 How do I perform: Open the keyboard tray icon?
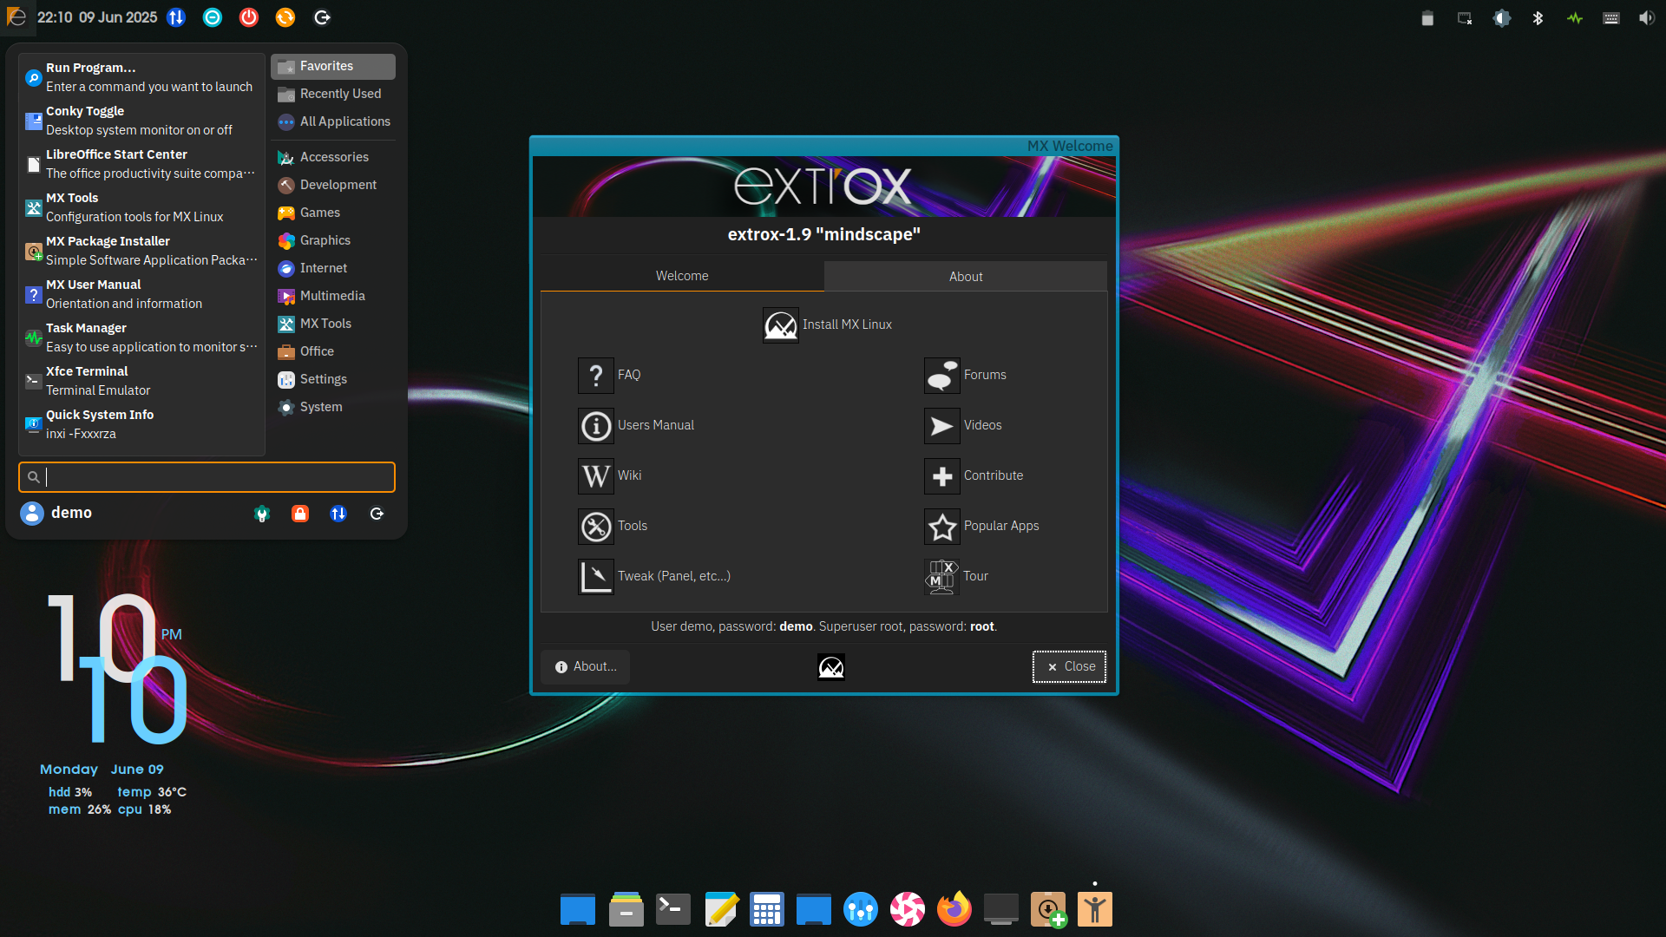[1610, 17]
